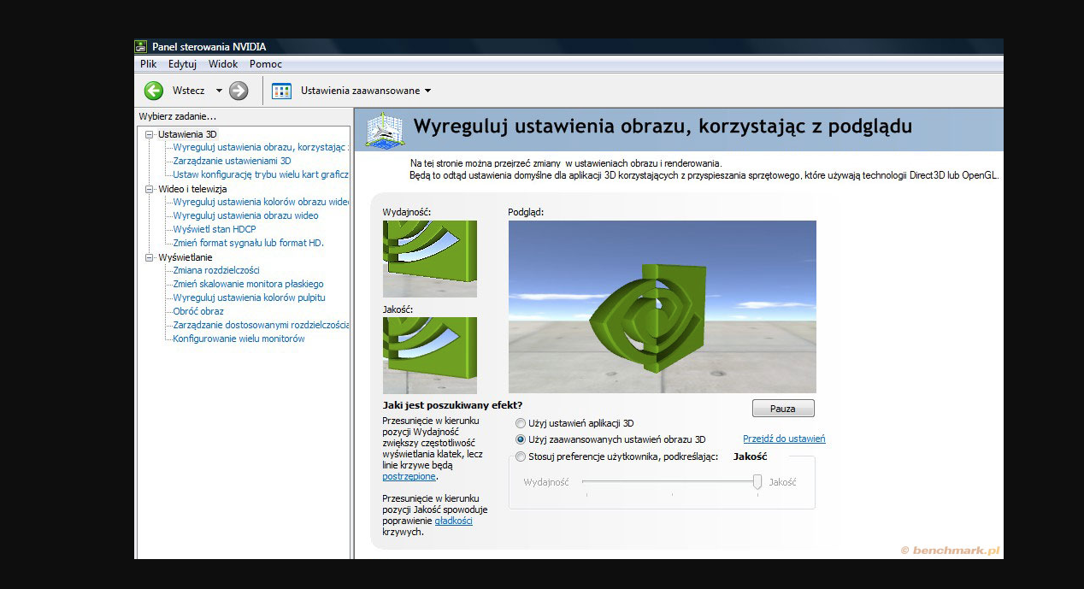Open Ustawienia zaawansowane dropdown
Screen dimensions: 1084x589
coord(366,91)
